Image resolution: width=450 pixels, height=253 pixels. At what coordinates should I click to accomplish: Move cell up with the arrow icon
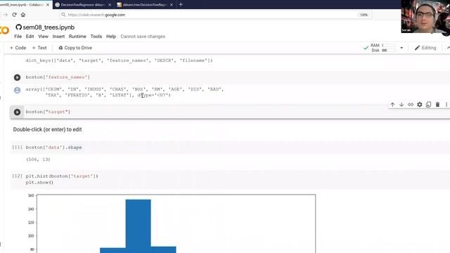392,105
